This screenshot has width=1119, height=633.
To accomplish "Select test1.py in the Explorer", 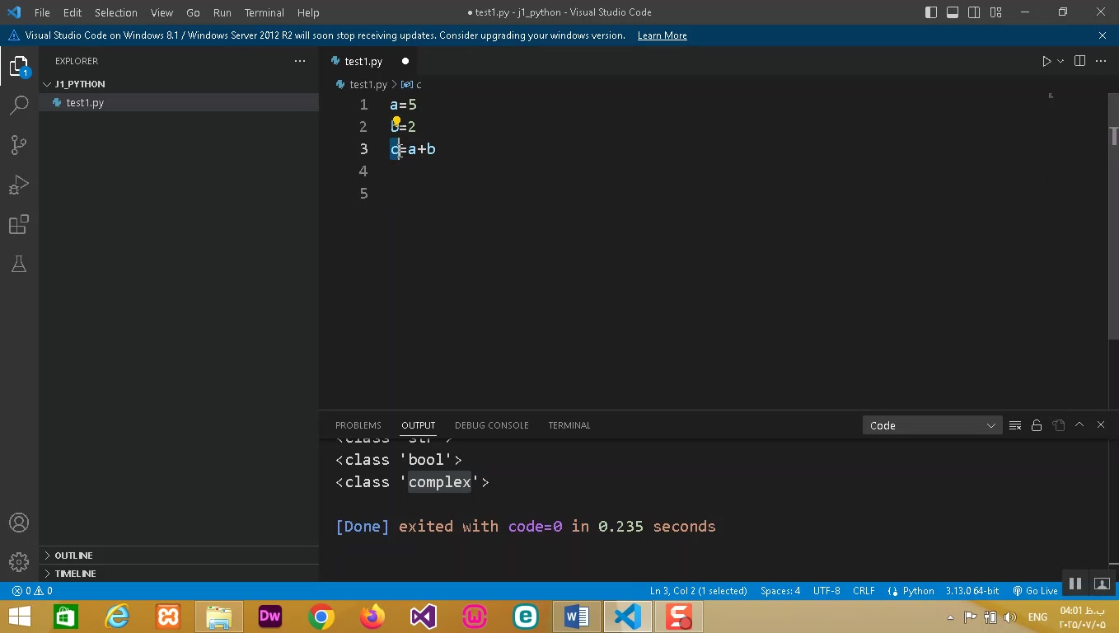I will click(85, 103).
